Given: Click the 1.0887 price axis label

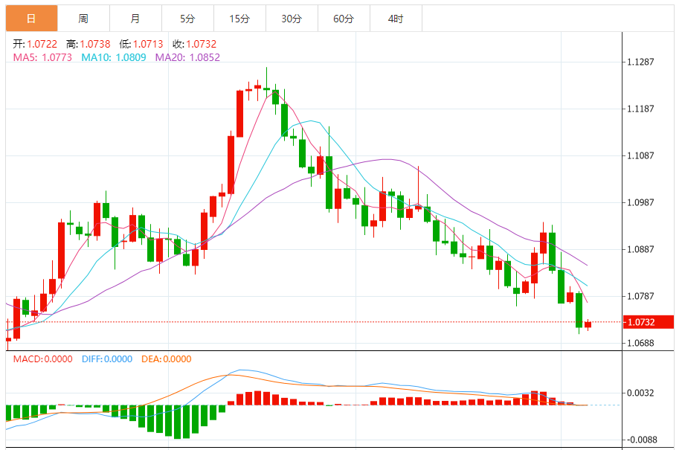Looking at the screenshot, I should tap(640, 249).
